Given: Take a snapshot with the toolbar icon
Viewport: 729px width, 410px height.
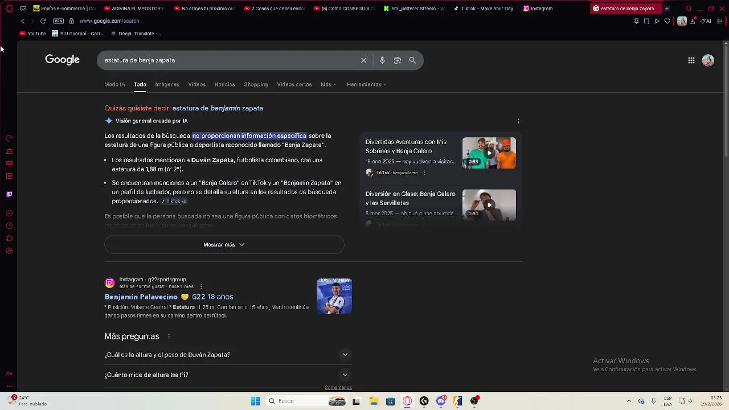Looking at the screenshot, I should [646, 21].
